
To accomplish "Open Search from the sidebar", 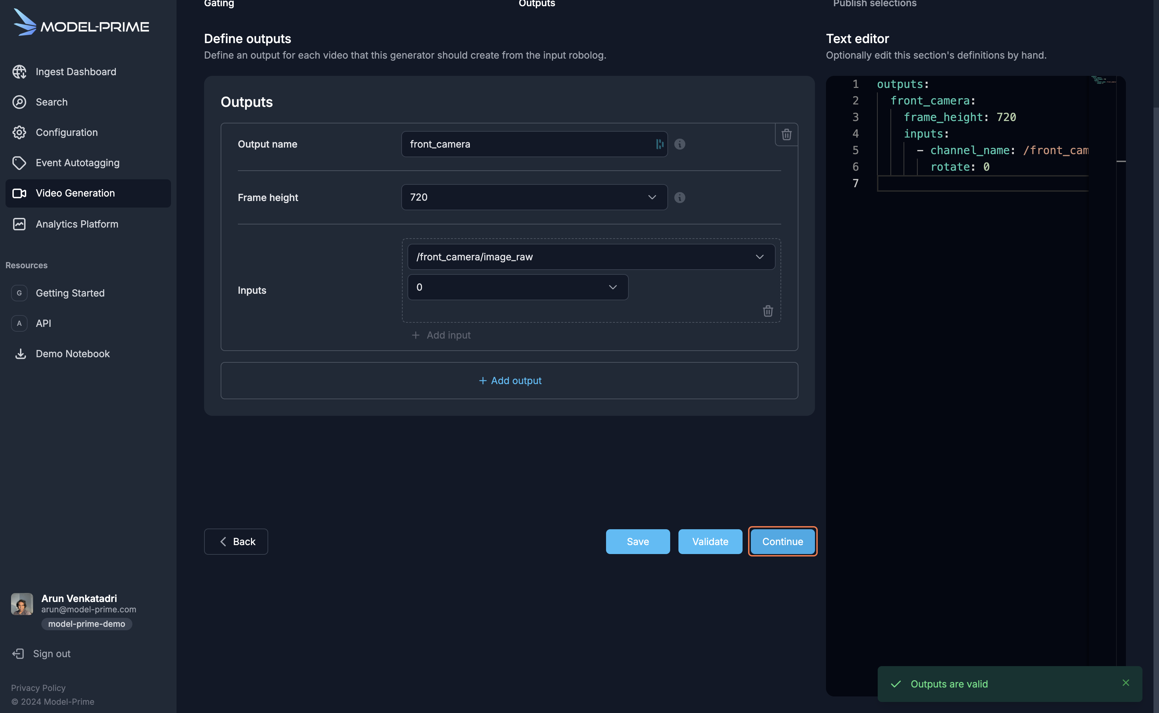I will click(x=88, y=102).
